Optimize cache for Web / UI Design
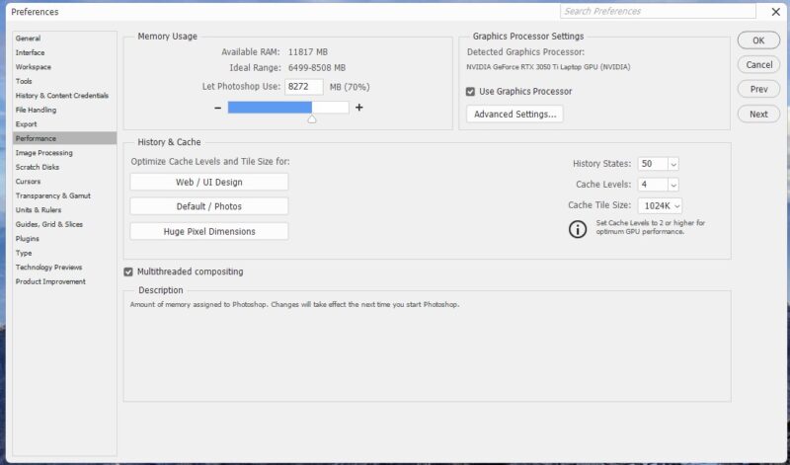The height and width of the screenshot is (465, 790). tap(209, 183)
